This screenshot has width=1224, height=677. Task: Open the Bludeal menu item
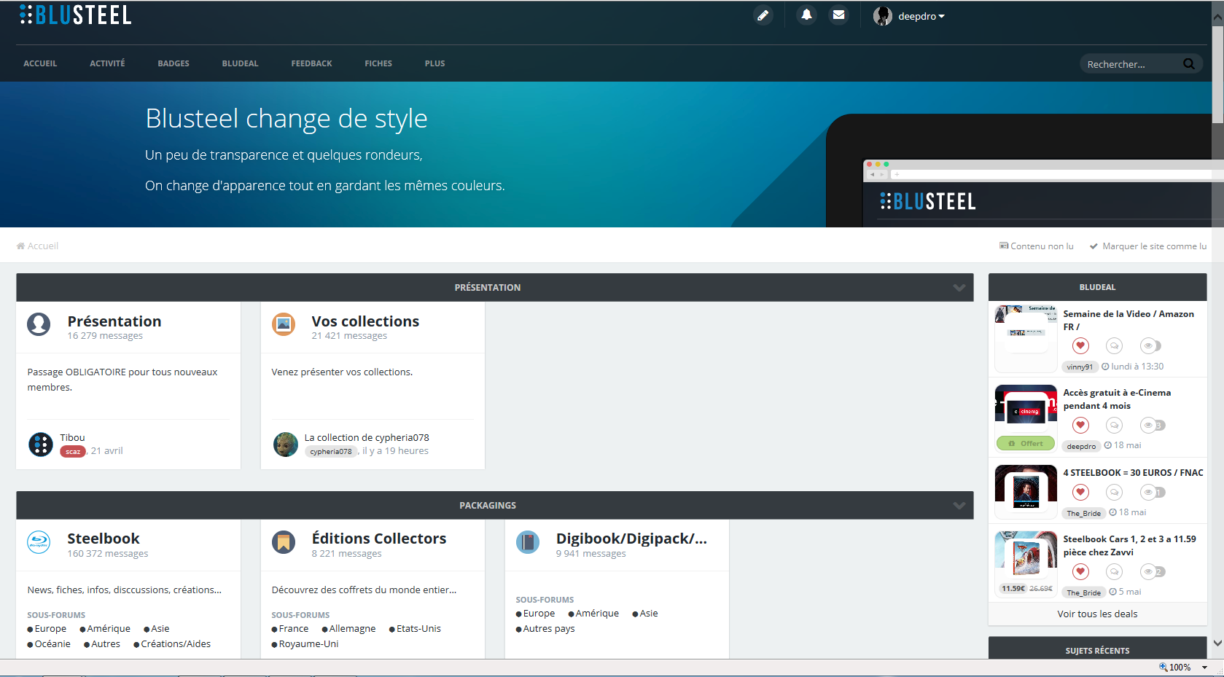click(x=240, y=63)
